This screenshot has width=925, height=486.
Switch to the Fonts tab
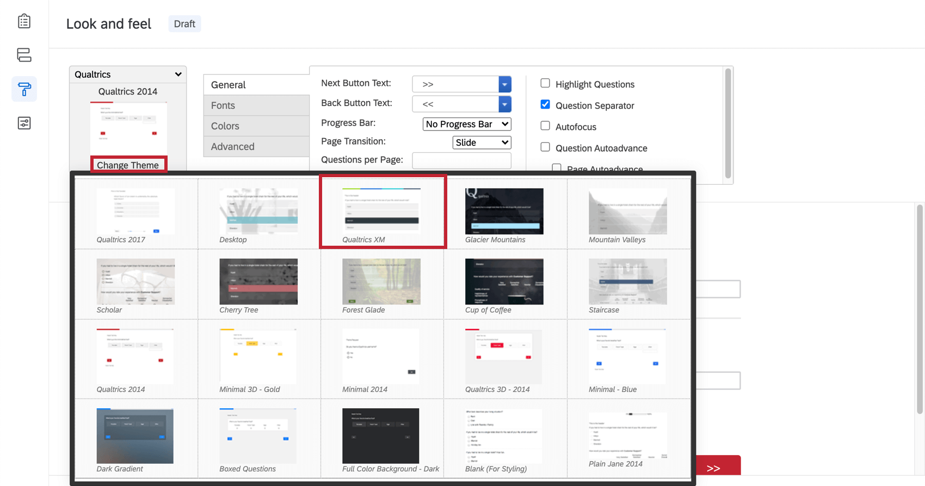[x=256, y=105]
